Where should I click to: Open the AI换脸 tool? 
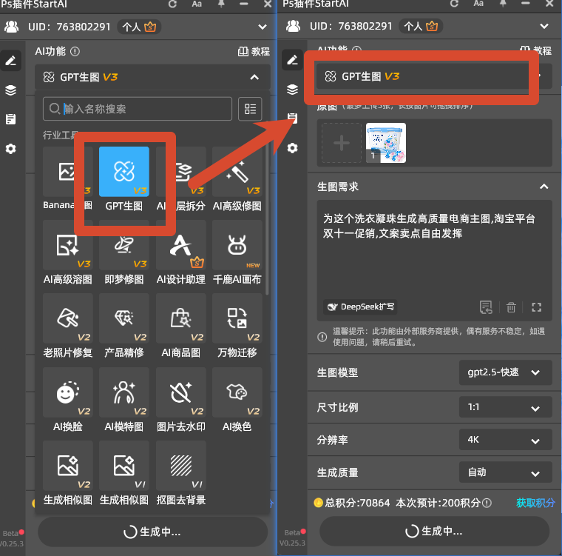67,392
